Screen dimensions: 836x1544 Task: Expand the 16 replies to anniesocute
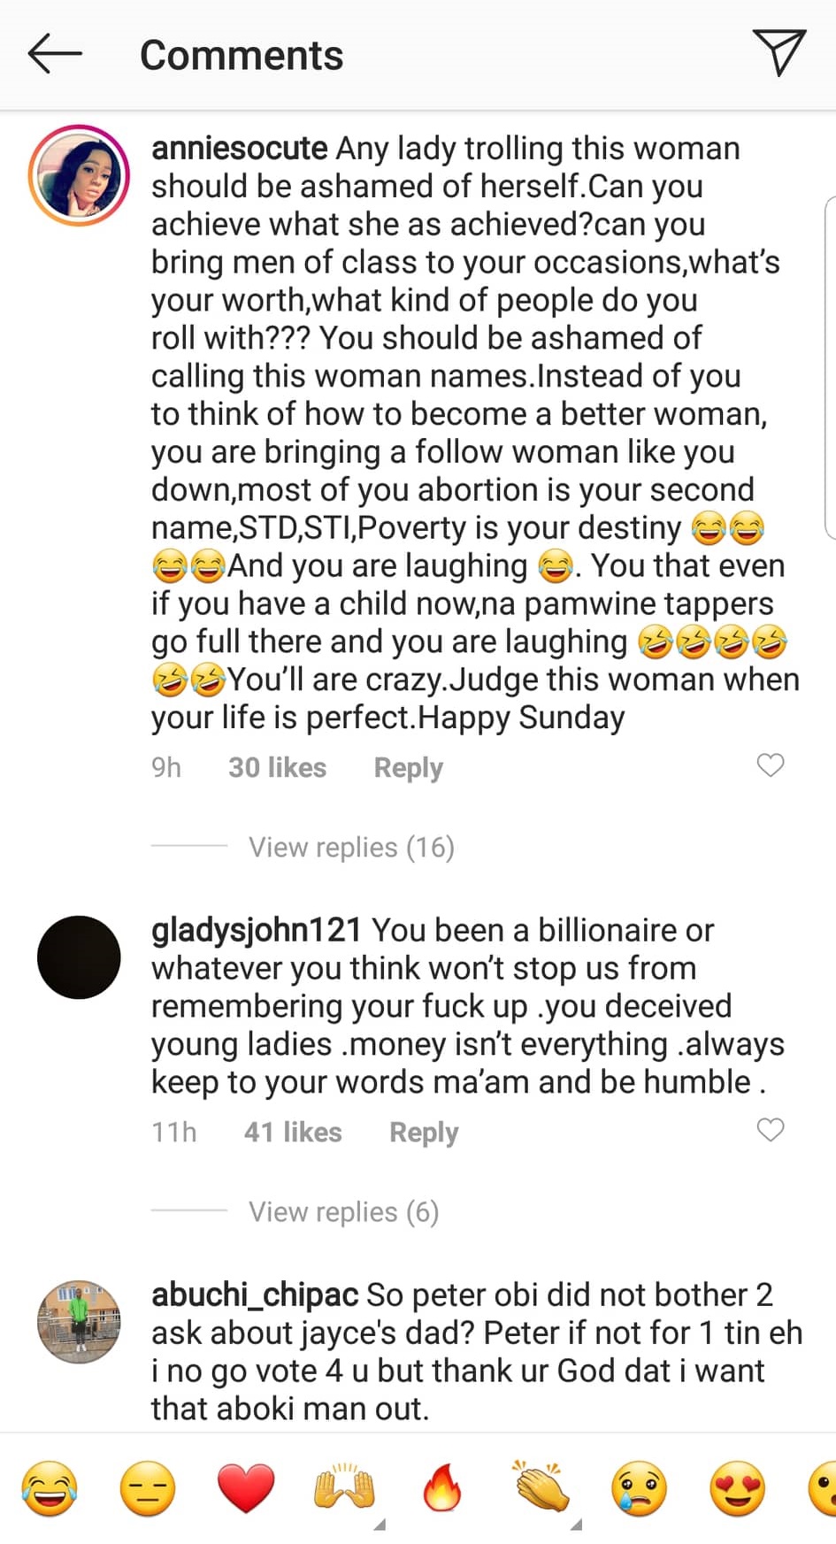click(351, 848)
